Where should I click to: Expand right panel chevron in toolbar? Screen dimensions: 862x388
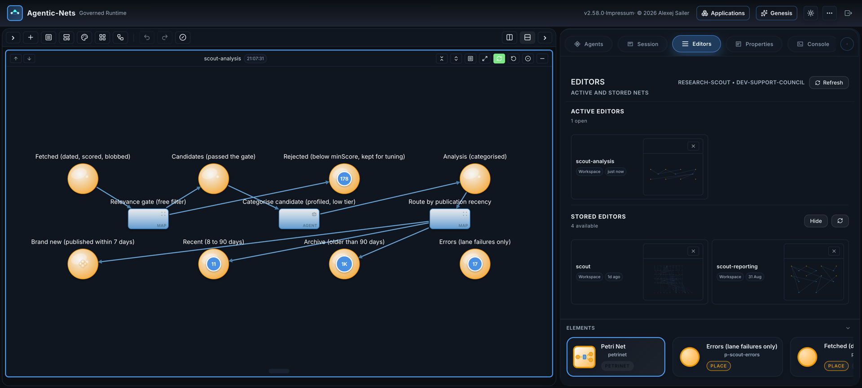pos(545,38)
